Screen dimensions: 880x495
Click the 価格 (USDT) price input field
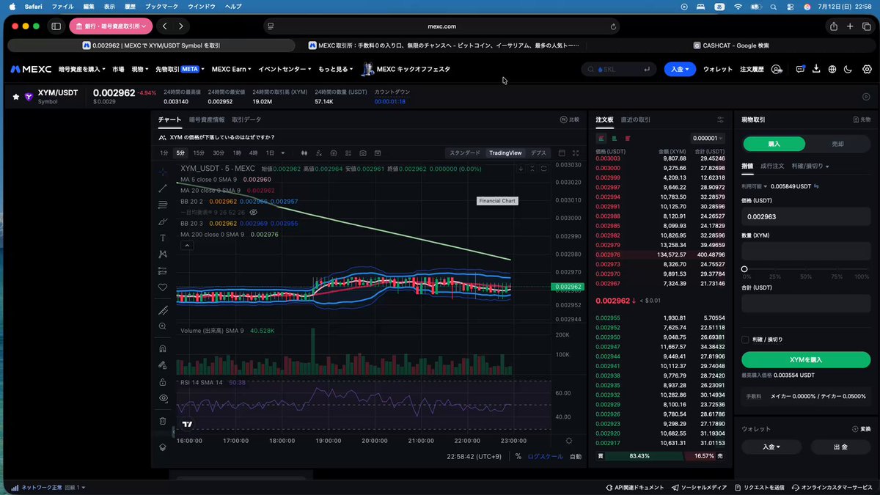click(x=806, y=216)
